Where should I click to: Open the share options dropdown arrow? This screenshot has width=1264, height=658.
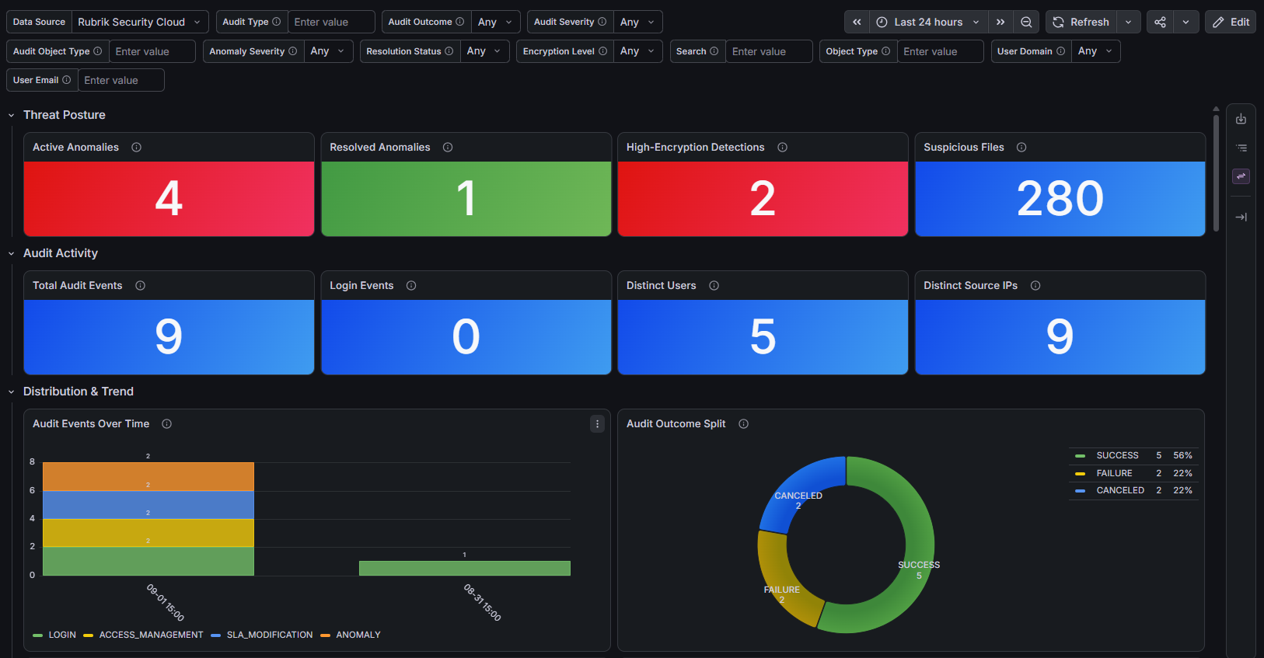(1185, 22)
